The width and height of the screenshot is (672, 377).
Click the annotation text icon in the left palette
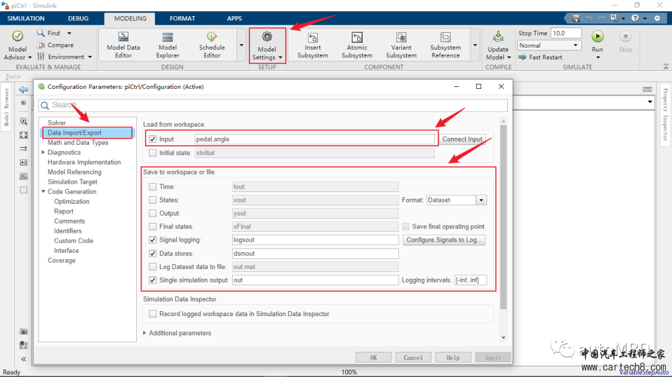tap(24, 163)
